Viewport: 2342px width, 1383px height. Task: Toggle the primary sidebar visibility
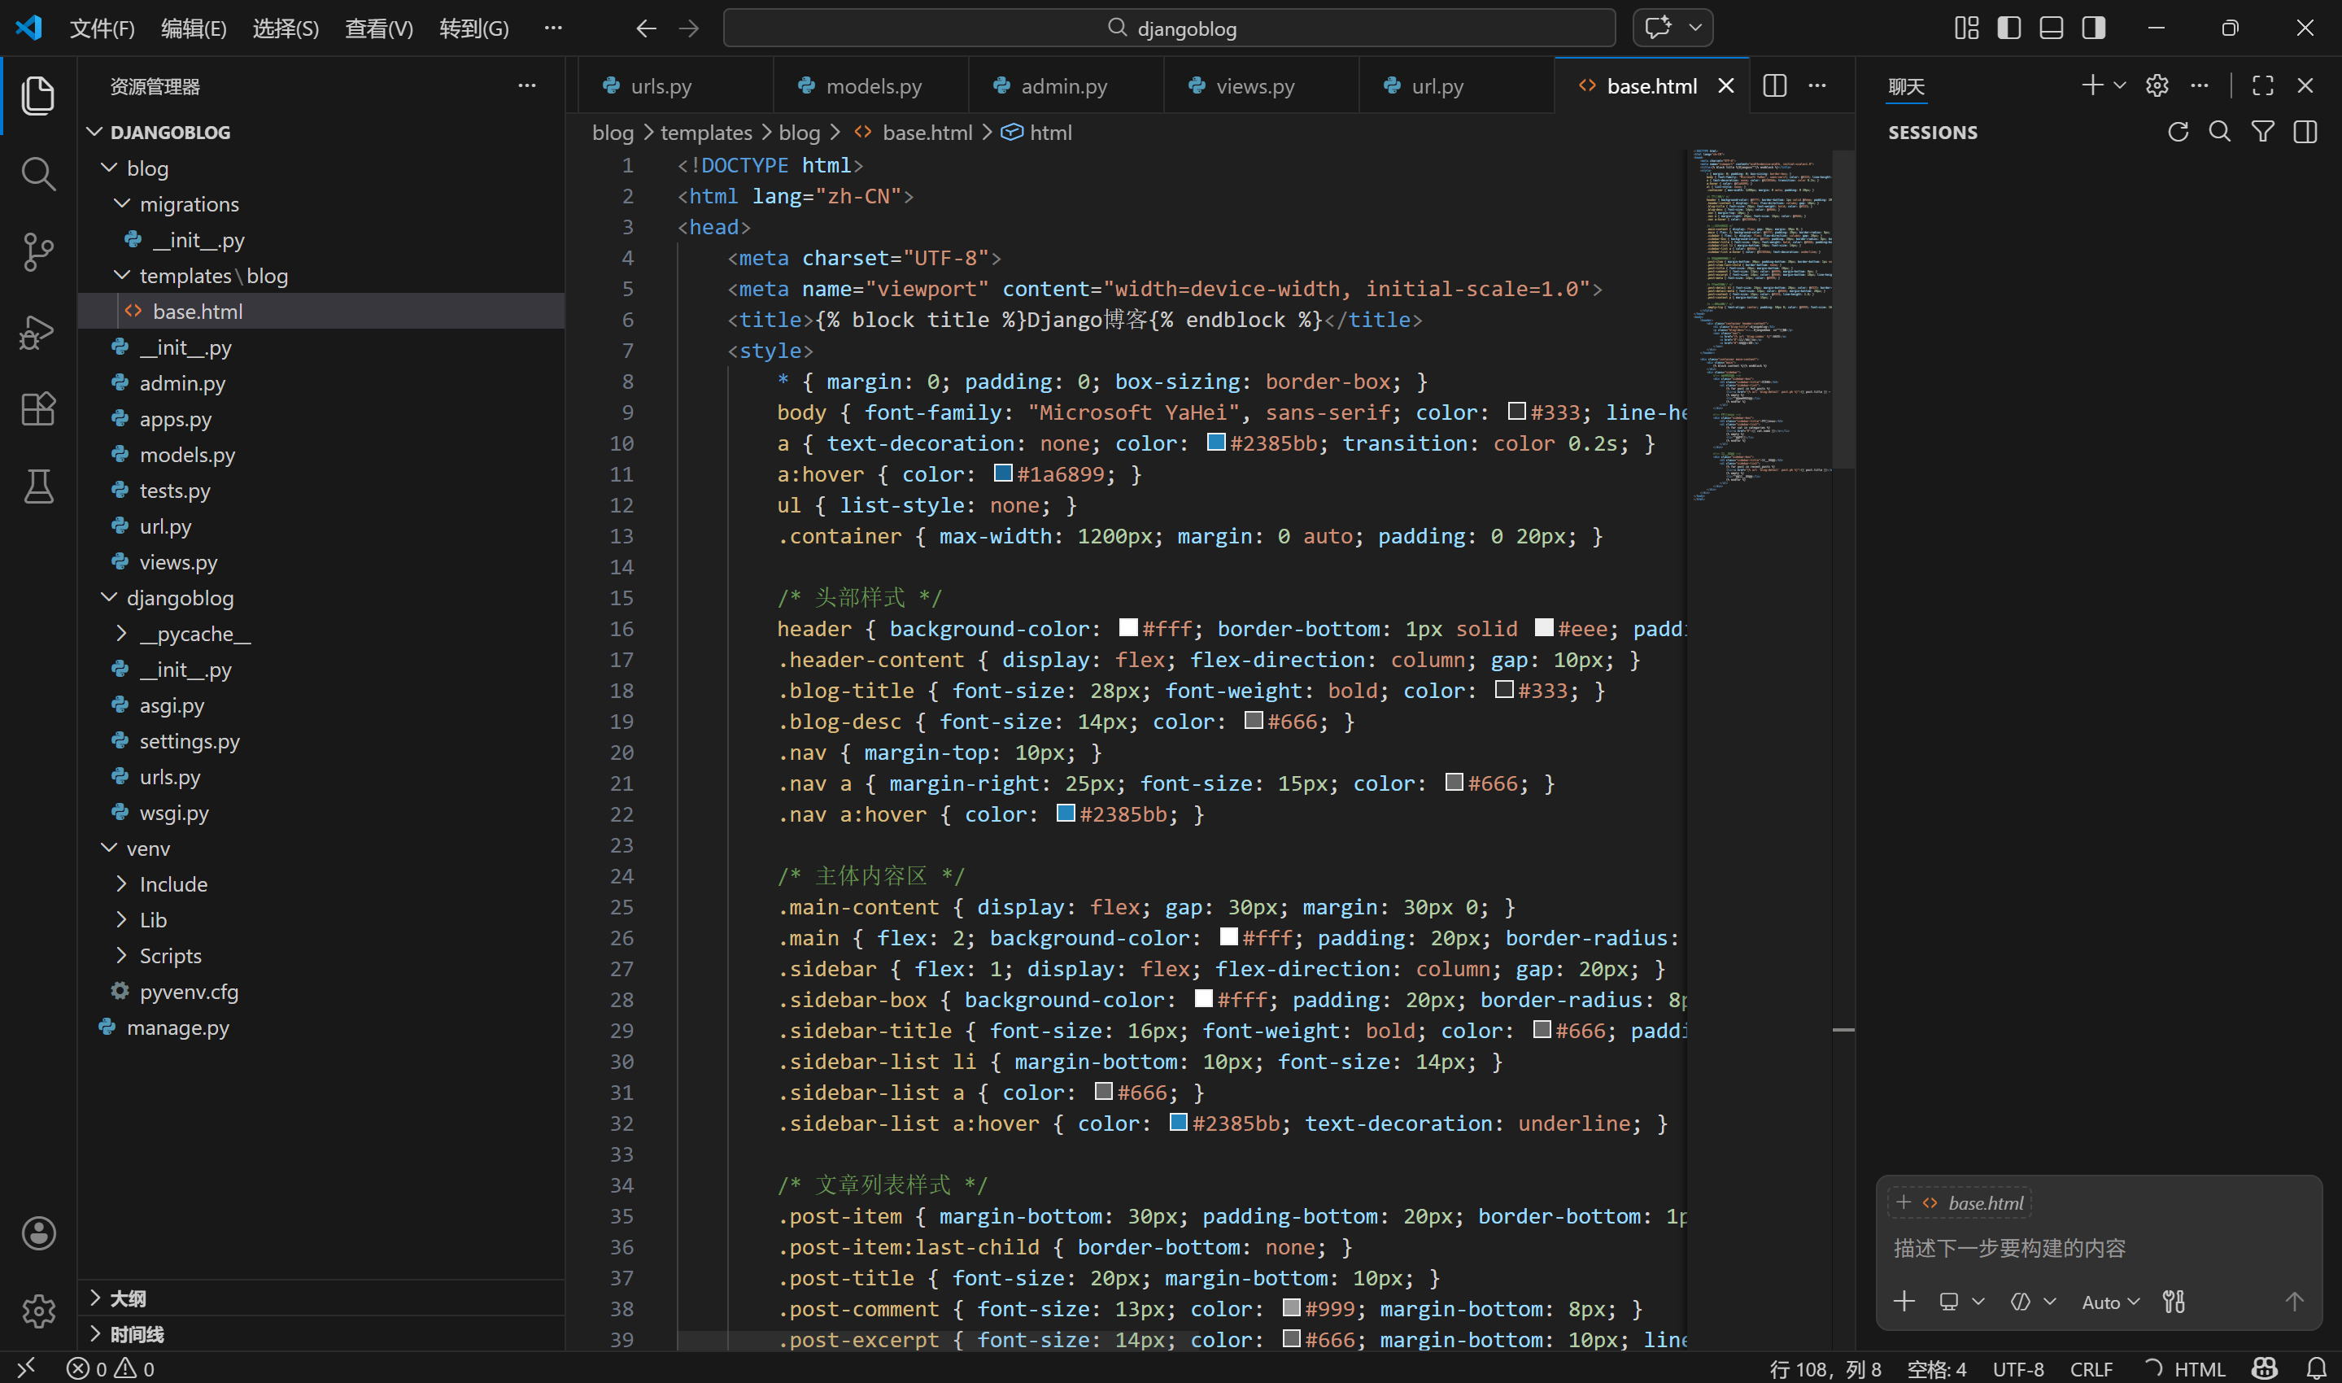click(2008, 28)
